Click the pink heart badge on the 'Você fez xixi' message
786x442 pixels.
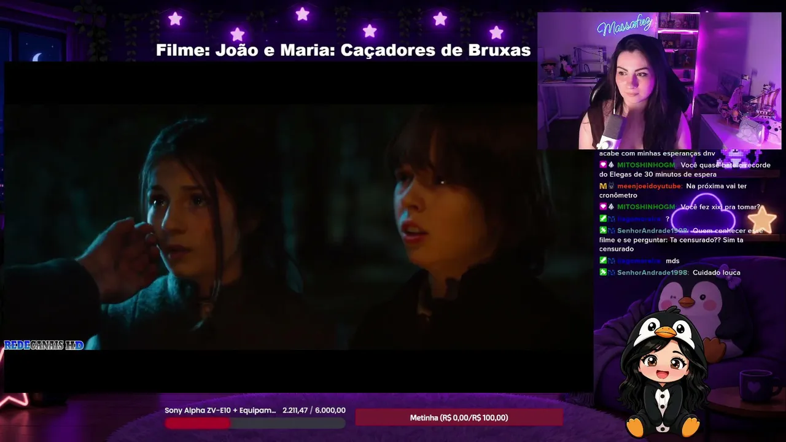(x=603, y=207)
